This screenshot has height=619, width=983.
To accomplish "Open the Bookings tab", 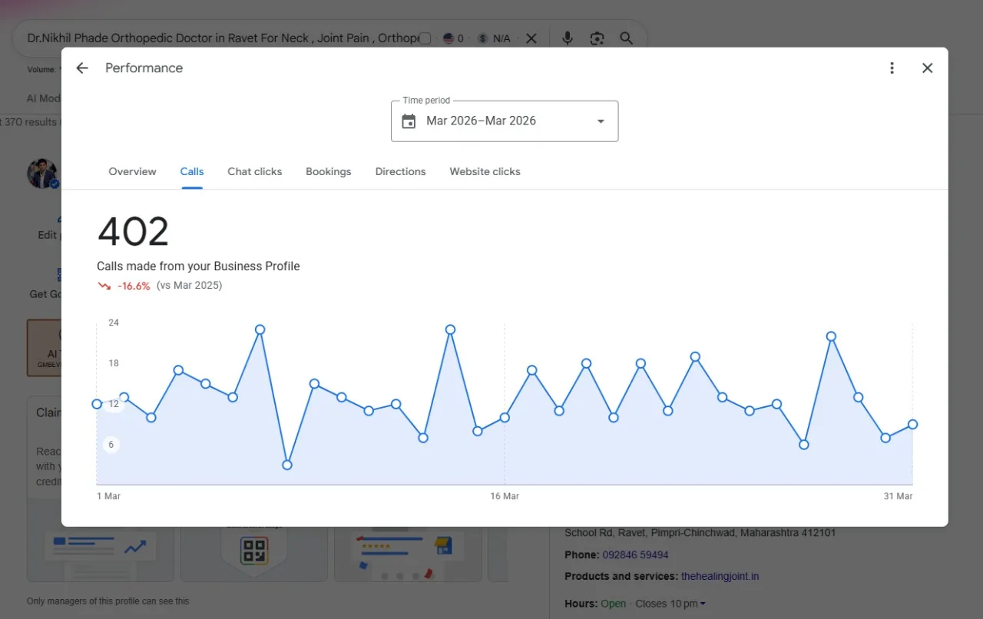I will 329,171.
